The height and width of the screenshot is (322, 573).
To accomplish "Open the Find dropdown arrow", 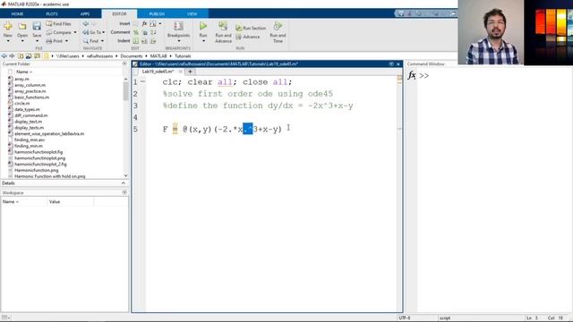I will click(102, 41).
